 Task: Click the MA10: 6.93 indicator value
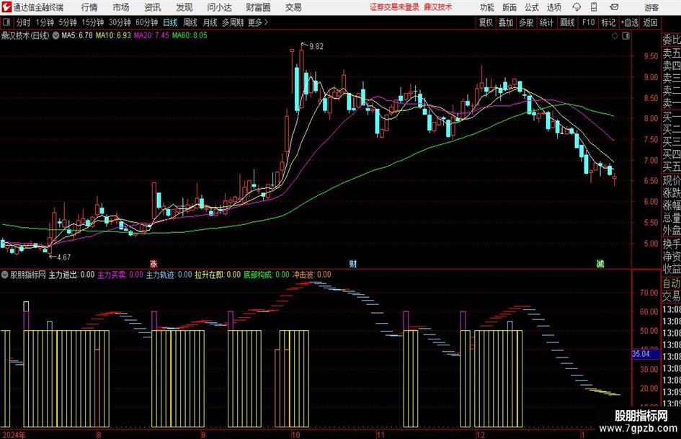pos(113,35)
